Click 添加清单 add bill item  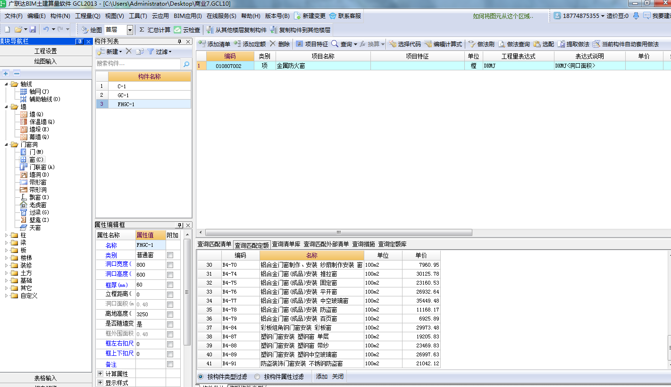pyautogui.click(x=214, y=44)
